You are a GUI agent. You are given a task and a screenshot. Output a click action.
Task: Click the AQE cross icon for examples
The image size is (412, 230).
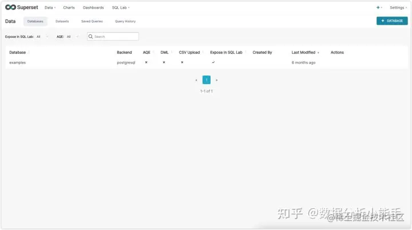point(146,62)
